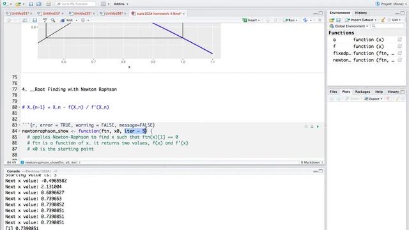
Task: Close the stats102A homework 4.Rmd tab
Action: (183, 13)
